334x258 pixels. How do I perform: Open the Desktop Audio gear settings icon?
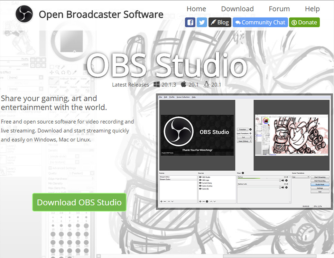[286, 188]
